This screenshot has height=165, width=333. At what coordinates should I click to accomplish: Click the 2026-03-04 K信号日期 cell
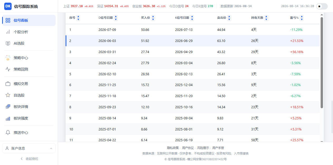[184, 63]
